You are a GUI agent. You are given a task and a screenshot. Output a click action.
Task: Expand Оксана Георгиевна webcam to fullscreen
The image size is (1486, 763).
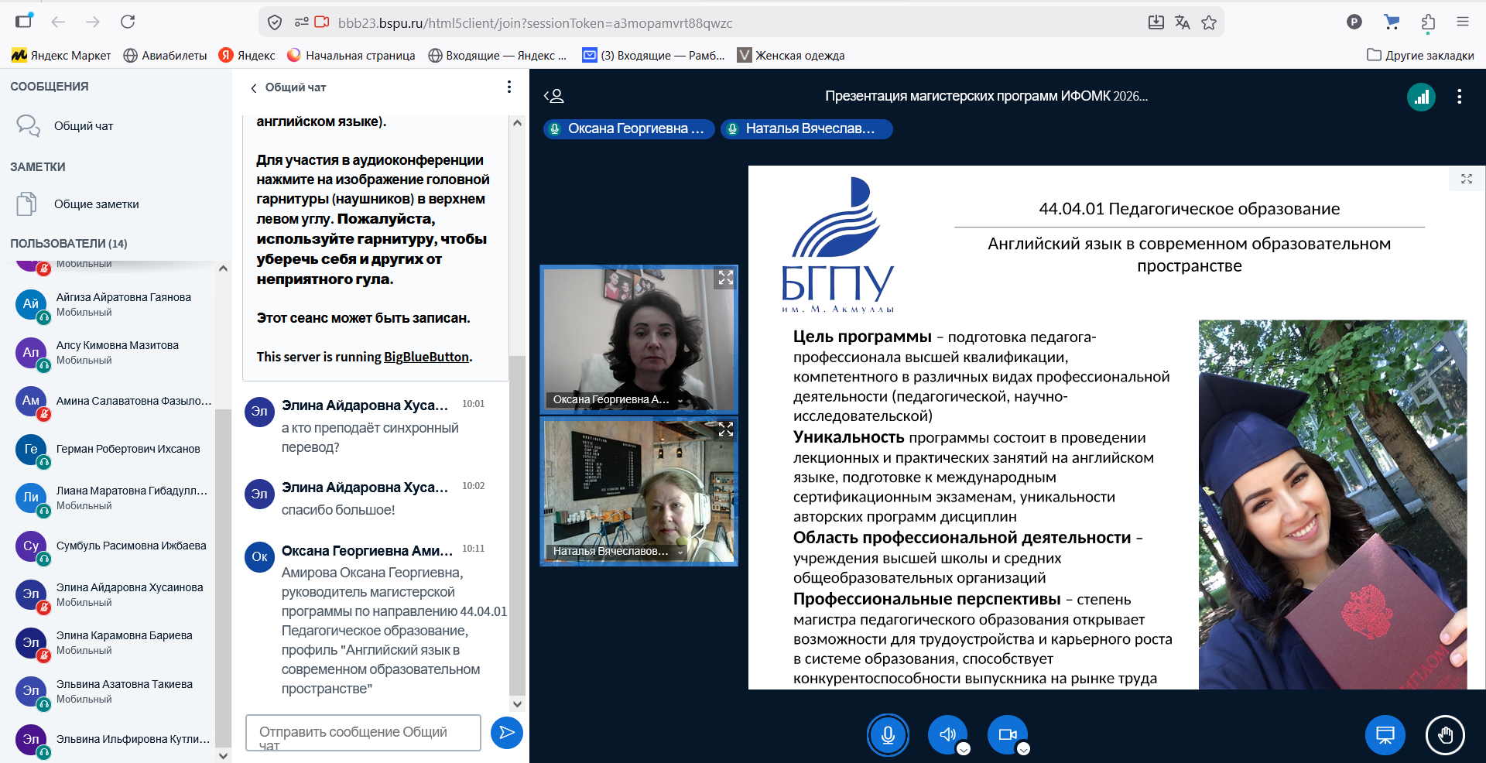[725, 278]
